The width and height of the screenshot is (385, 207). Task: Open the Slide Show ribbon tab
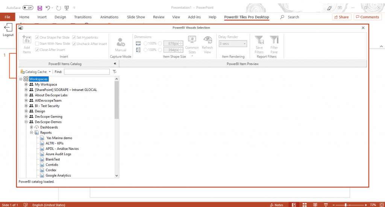(x=136, y=17)
